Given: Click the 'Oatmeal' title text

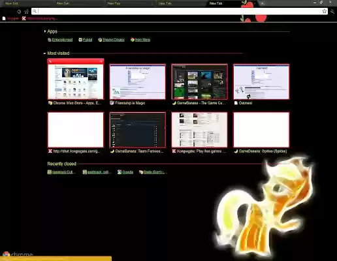Looking at the screenshot, I should pyautogui.click(x=246, y=103).
